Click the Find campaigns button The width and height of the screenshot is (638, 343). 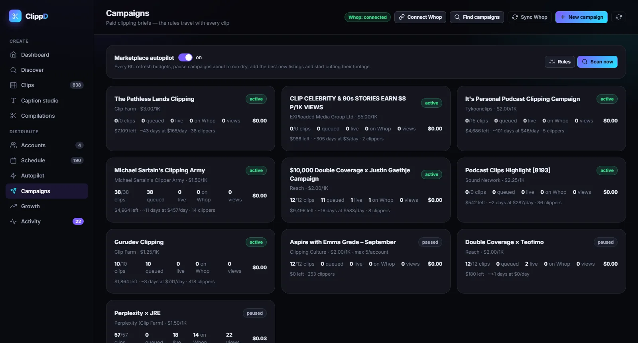pyautogui.click(x=477, y=17)
